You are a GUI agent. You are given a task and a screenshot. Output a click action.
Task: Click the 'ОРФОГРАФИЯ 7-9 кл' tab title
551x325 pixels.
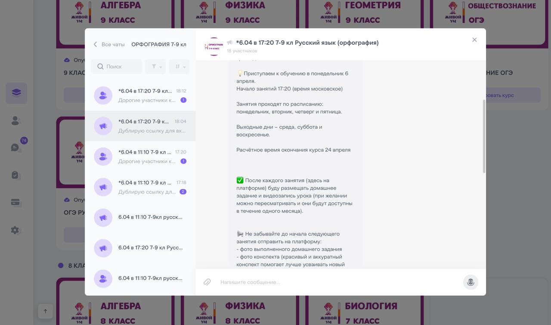[159, 44]
